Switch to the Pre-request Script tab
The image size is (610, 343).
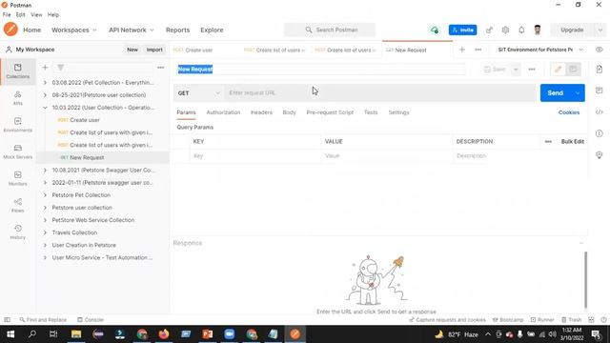[330, 112]
